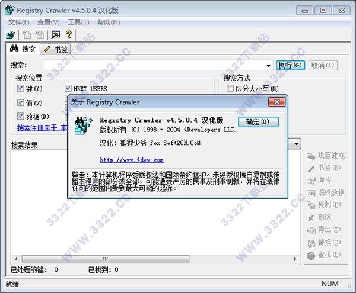Image resolution: width=356 pixels, height=293 pixels.
Task: Uncheck the HKEY_USERS checkbox
Action: click(x=68, y=88)
